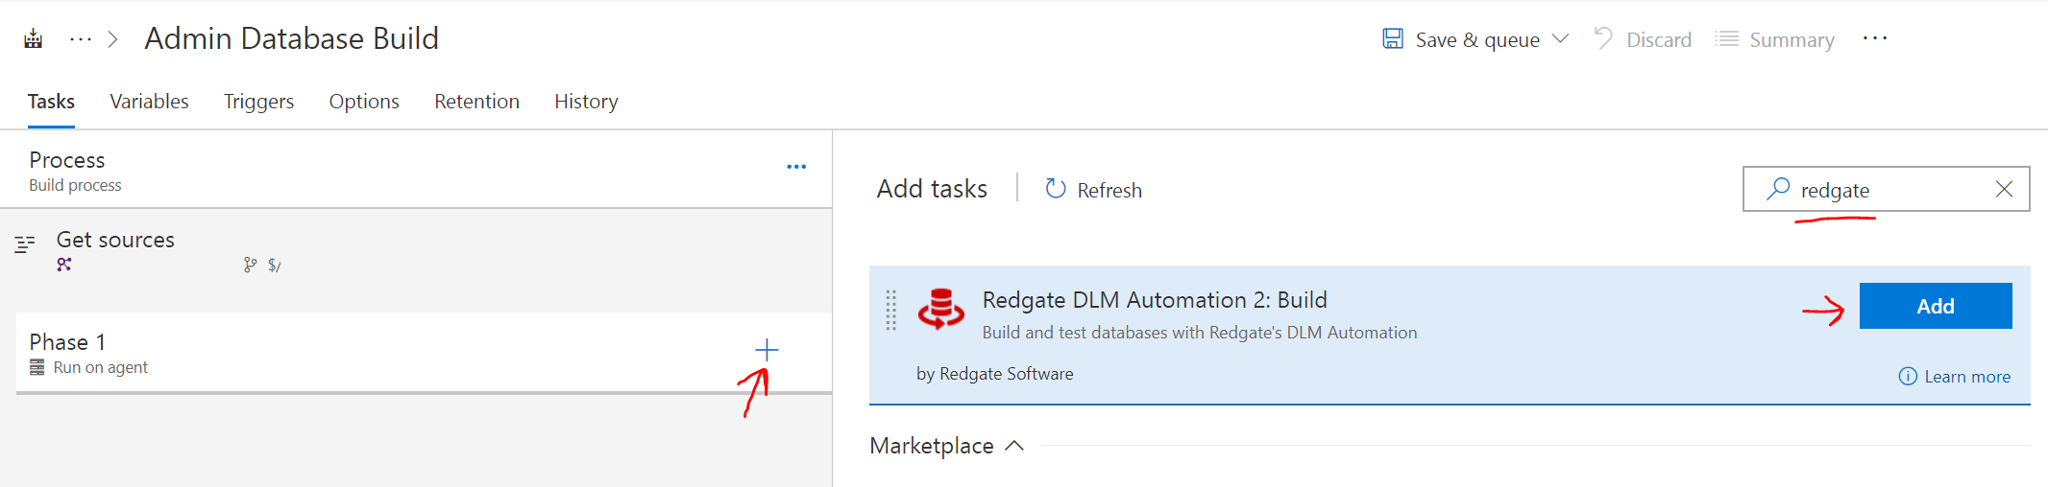
Task: Add Redgate DLM Automation 2: Build task
Action: click(x=1936, y=306)
